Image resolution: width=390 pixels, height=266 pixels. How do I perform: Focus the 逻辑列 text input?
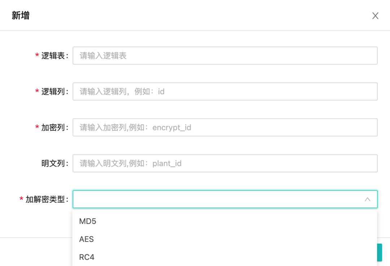pyautogui.click(x=225, y=92)
